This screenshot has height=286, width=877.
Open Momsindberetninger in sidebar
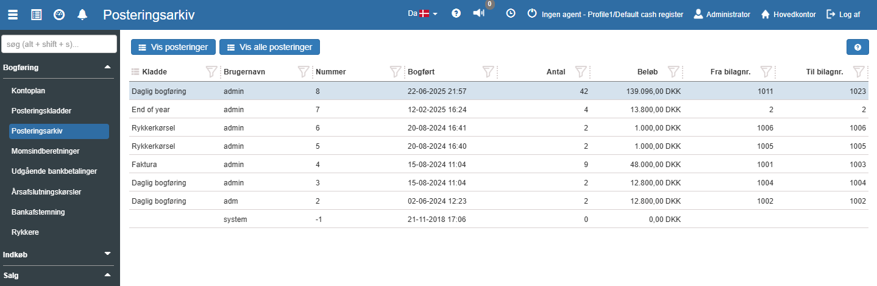(x=46, y=151)
